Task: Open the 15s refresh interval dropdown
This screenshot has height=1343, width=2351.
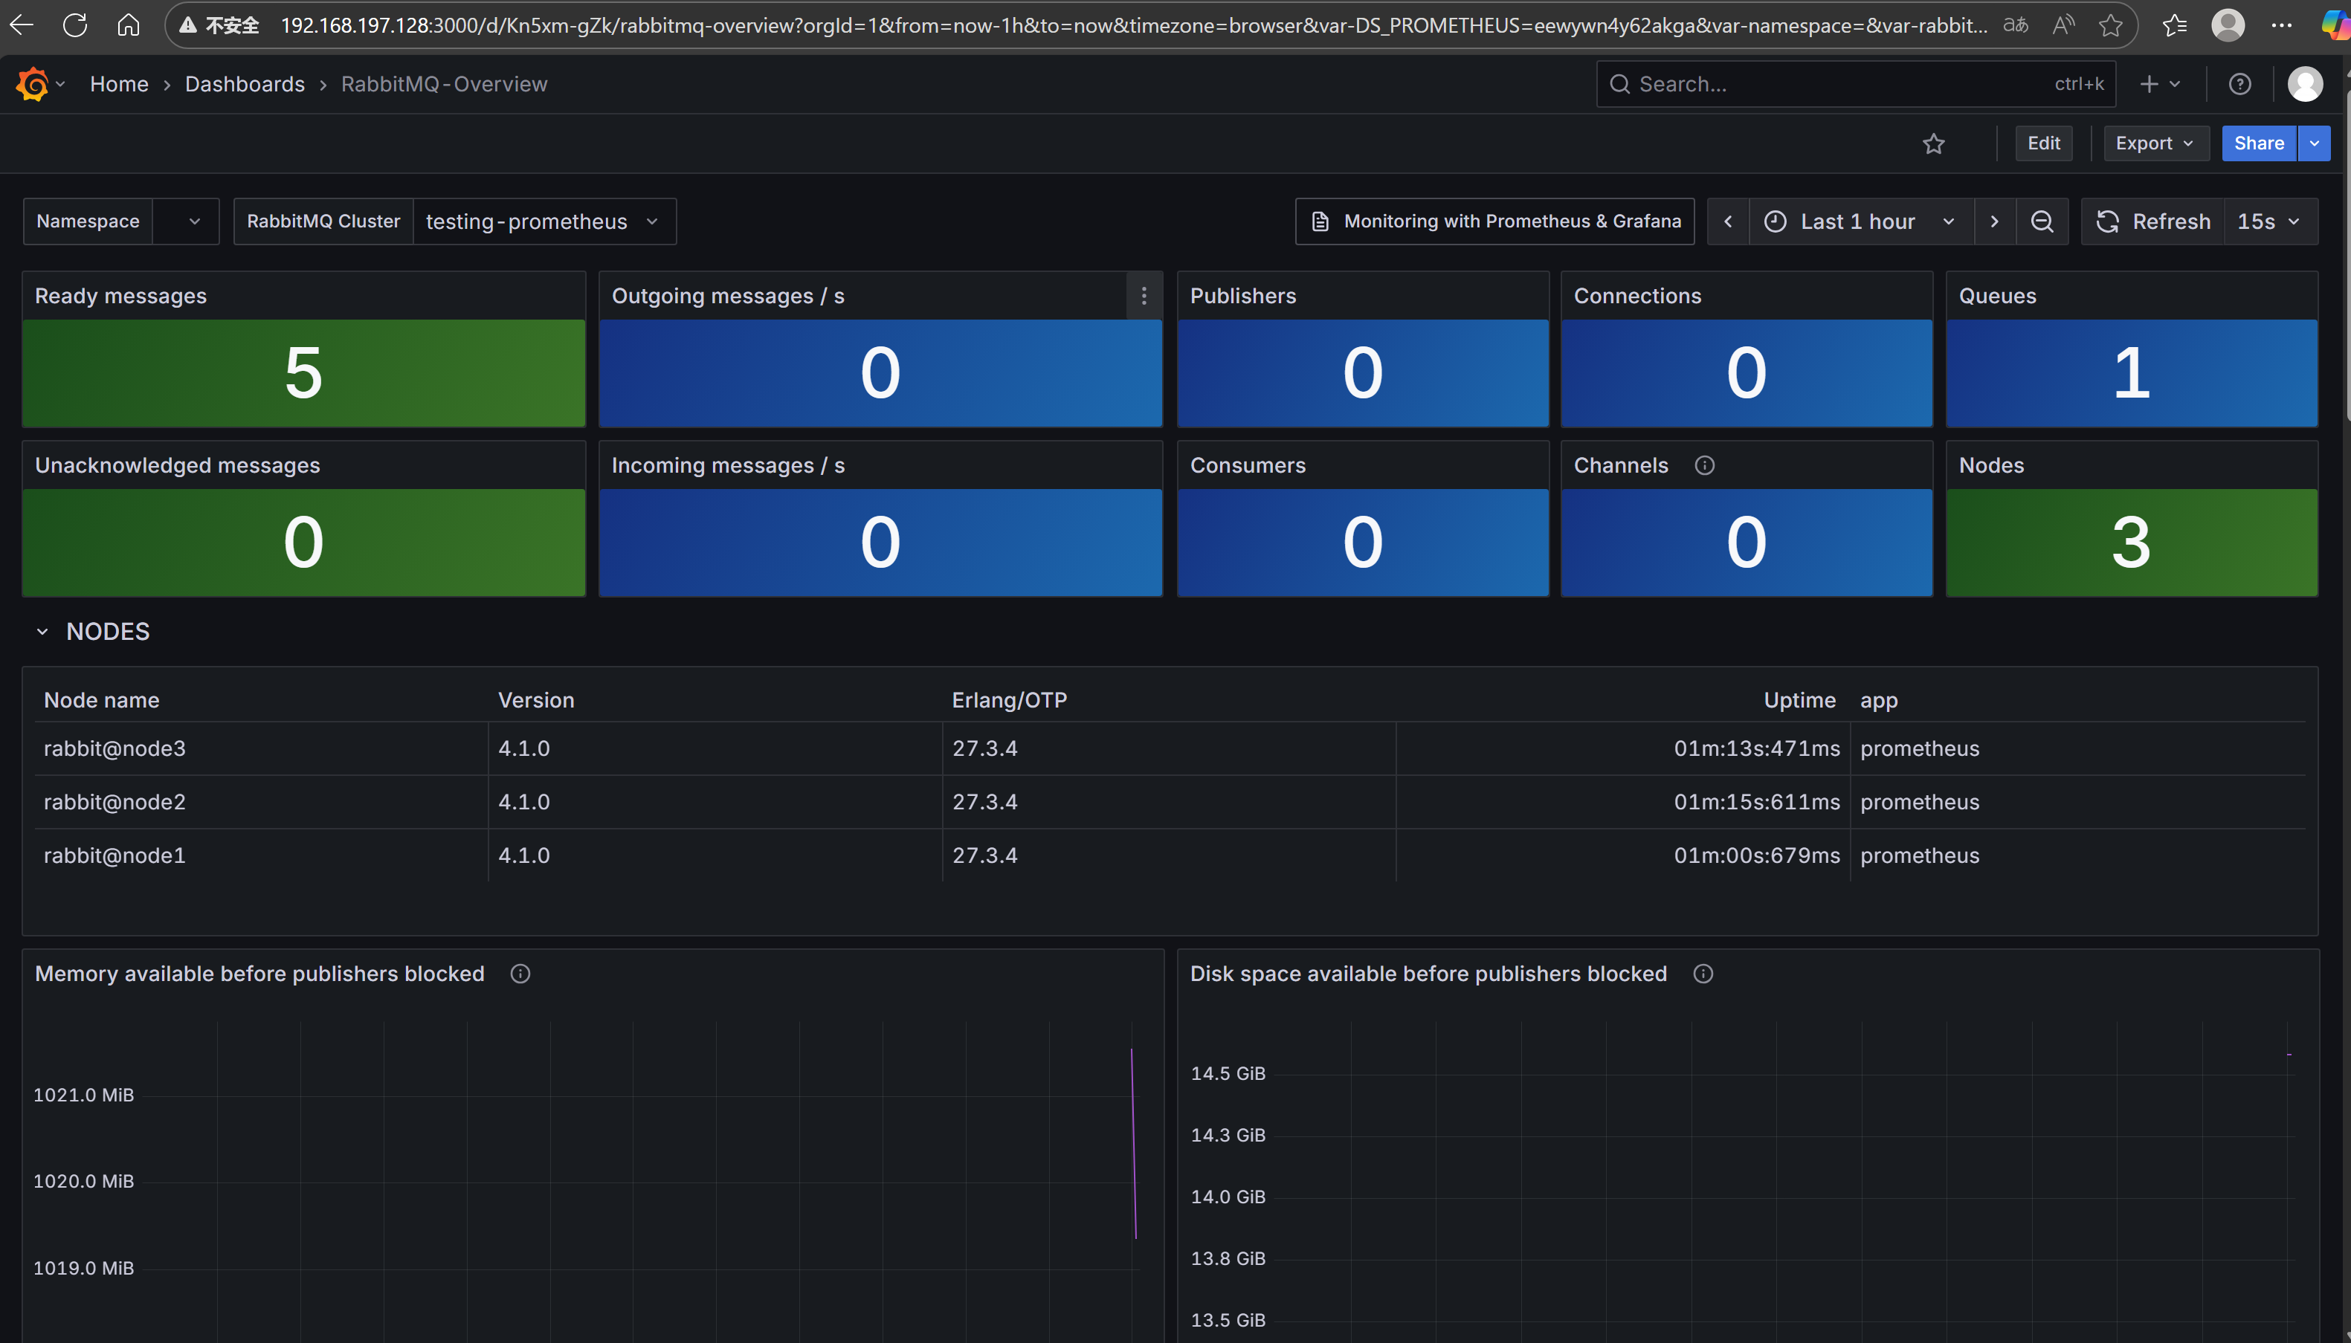Action: pos(2269,221)
